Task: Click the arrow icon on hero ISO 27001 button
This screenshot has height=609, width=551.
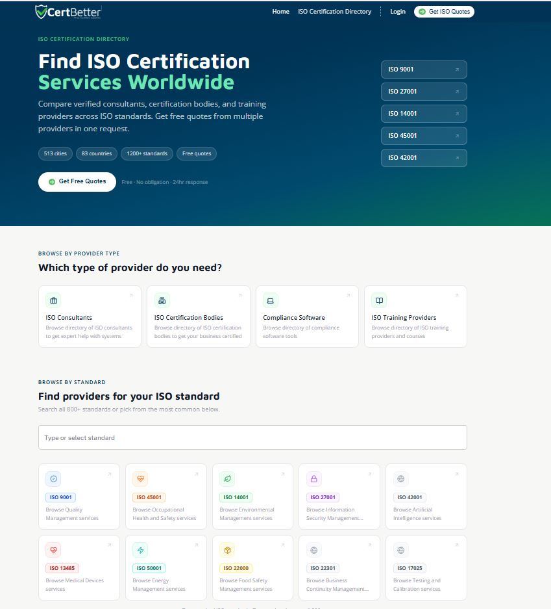Action: tap(457, 92)
